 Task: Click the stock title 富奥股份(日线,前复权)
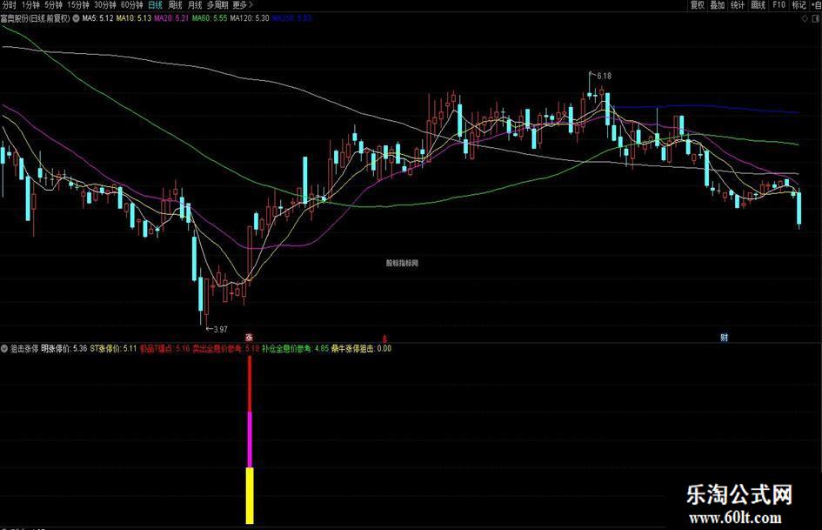point(35,18)
